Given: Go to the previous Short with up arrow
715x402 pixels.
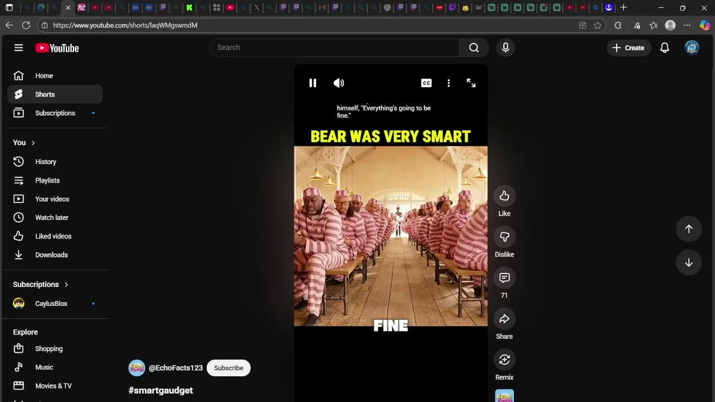Looking at the screenshot, I should pyautogui.click(x=689, y=228).
